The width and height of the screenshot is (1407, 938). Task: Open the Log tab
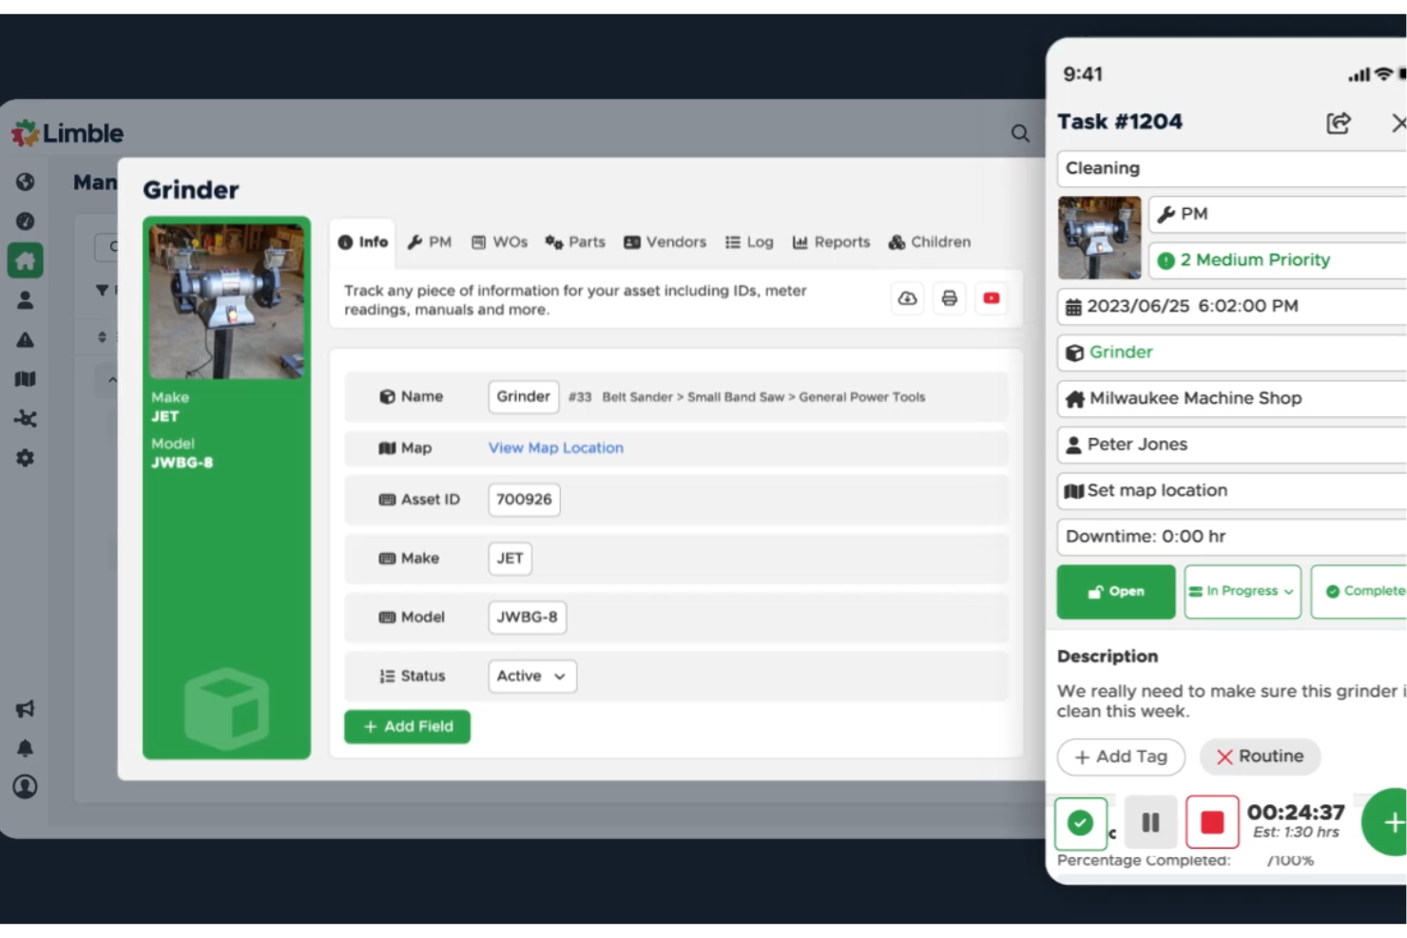pos(749,242)
